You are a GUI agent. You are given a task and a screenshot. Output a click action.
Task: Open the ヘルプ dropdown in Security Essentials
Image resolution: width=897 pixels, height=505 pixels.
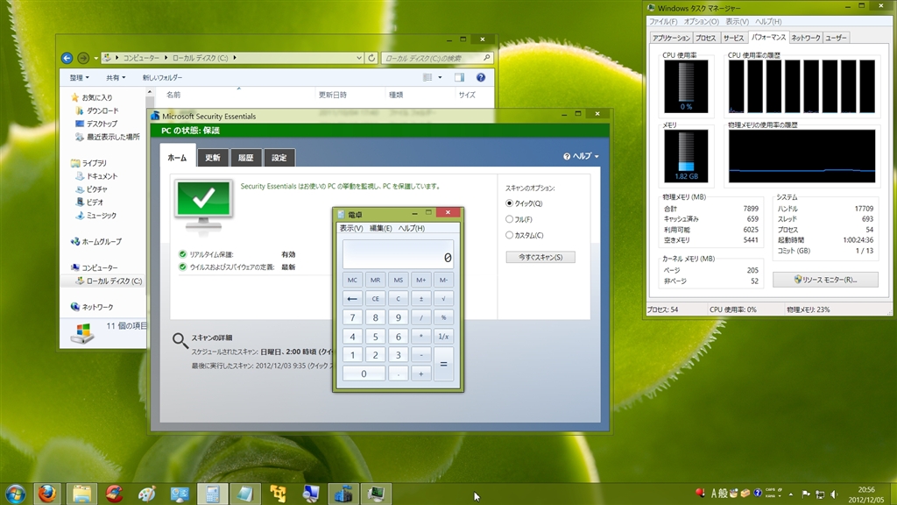(x=582, y=156)
